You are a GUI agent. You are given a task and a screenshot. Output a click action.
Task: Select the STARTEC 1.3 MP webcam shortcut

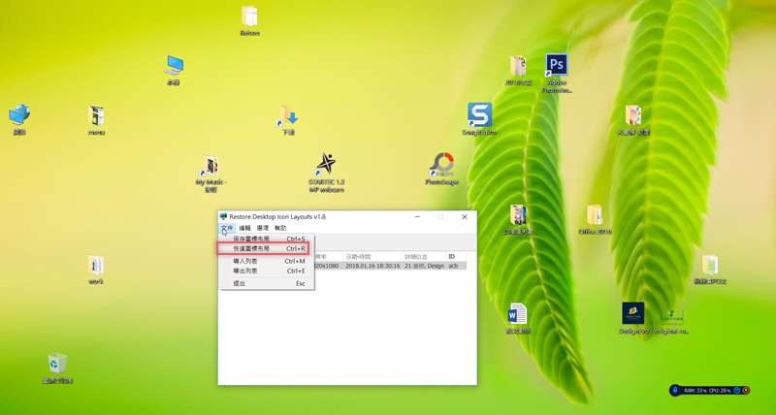(326, 173)
